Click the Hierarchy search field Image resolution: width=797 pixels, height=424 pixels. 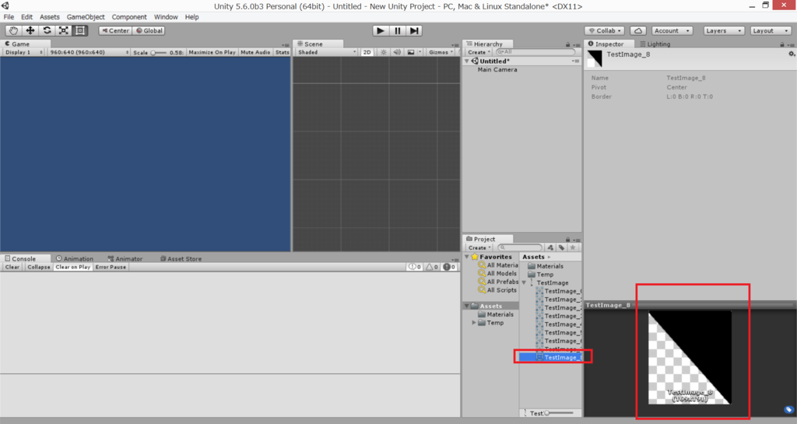pos(535,52)
